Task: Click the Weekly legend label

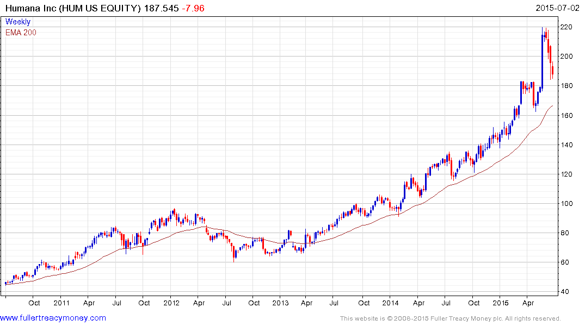Action: tap(17, 22)
